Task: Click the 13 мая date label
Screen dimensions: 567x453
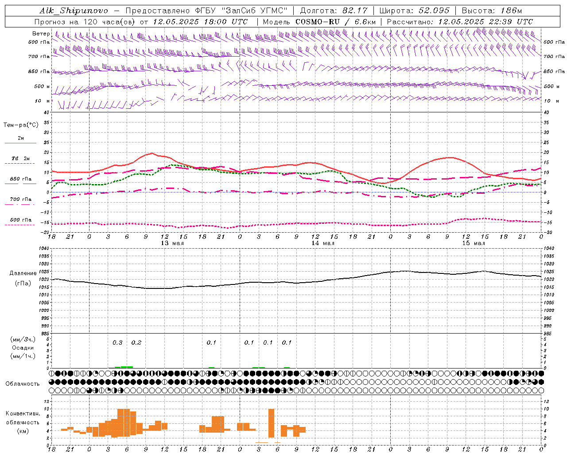Action: [172, 243]
